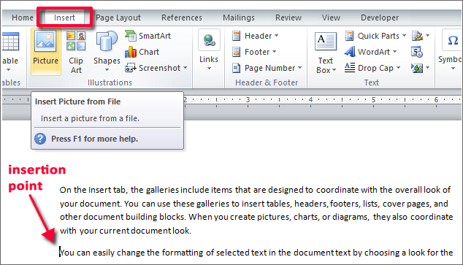Expand the Quick Parts dropdown arrow
The image size is (463, 265).
[405, 36]
